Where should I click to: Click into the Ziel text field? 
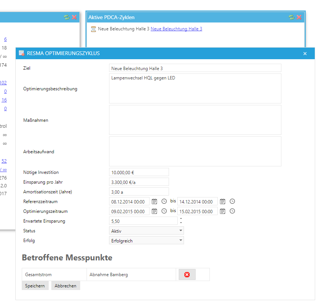(195, 68)
